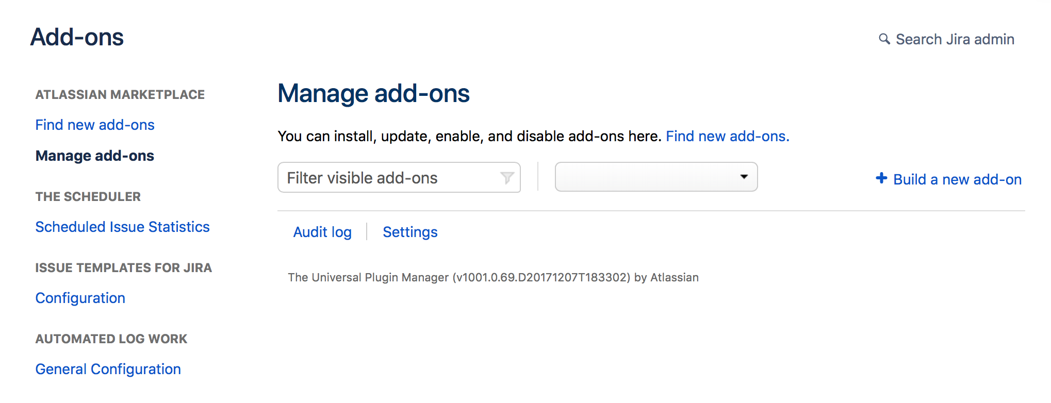Screen dimensions: 1051x403
Task: Click the Universal Plugin Manager version text
Action: [493, 277]
